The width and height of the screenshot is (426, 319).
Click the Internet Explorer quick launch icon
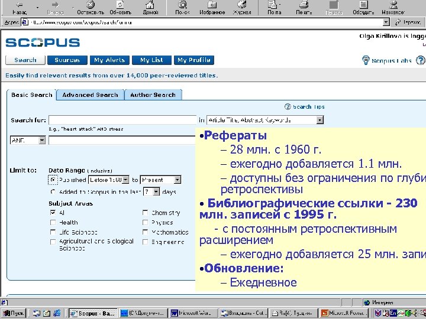click(57, 313)
